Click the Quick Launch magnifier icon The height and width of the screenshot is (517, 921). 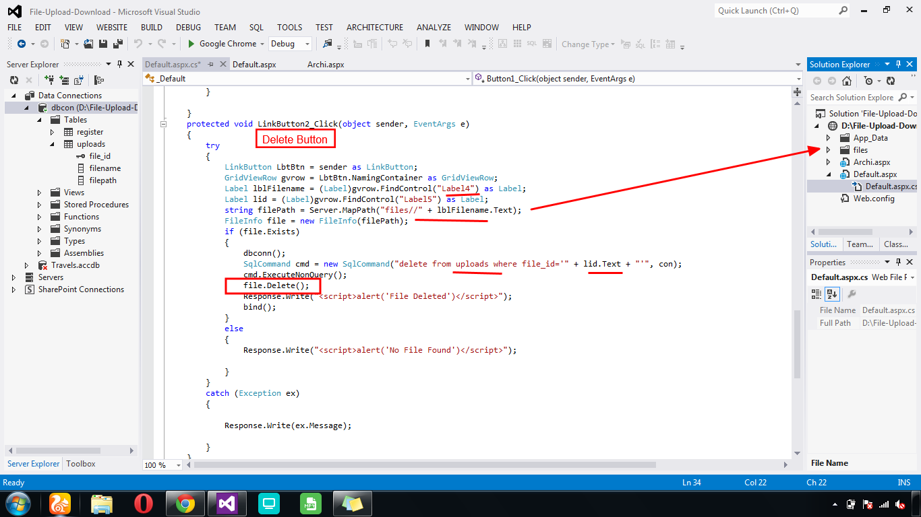tap(843, 10)
